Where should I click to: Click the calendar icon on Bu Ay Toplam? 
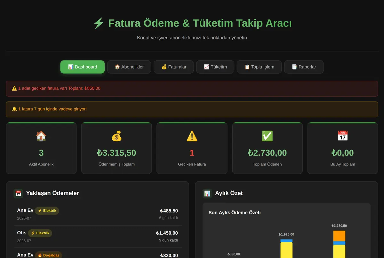tap(343, 136)
